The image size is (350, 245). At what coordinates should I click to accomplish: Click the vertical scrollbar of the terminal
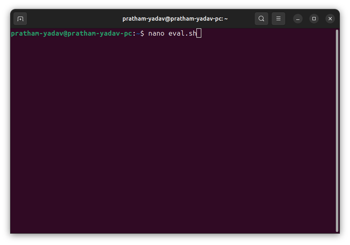pos(337,131)
